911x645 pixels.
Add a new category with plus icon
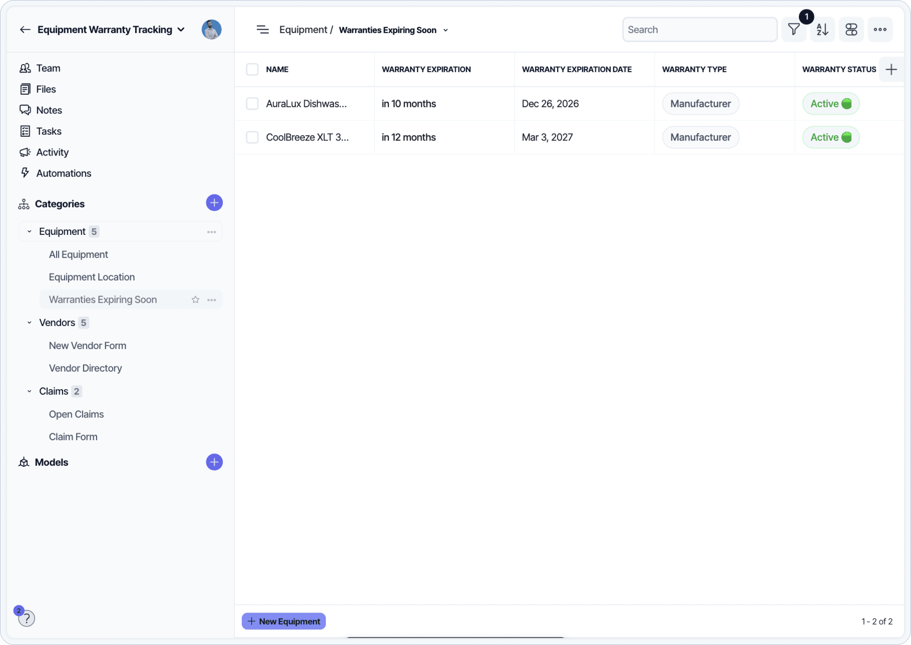(214, 203)
